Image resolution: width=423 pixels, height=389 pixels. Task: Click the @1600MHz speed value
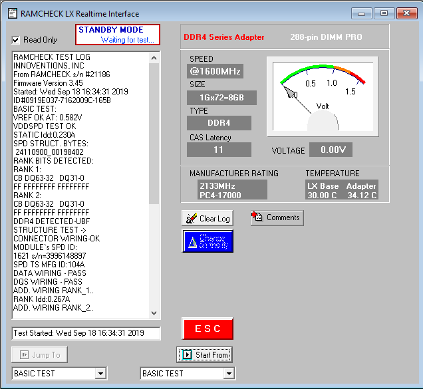(215, 71)
